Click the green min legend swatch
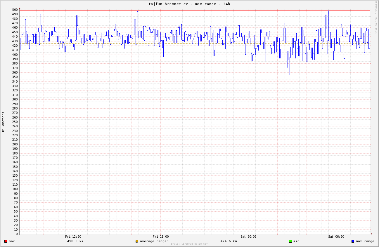The height and width of the screenshot is (247, 379). pyautogui.click(x=290, y=241)
